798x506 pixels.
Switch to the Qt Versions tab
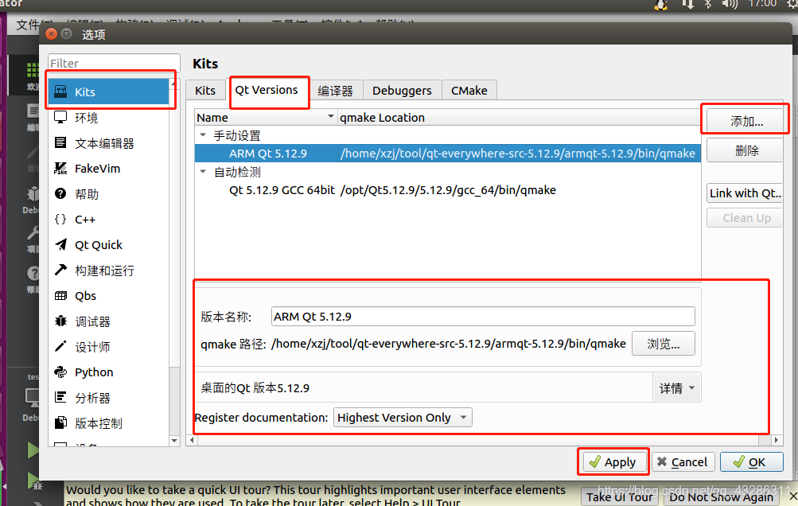[x=267, y=90]
